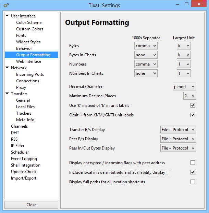The width and height of the screenshot is (209, 213).
Task: Uncheck Use 'K' instead of 'k' option
Action: click(193, 105)
